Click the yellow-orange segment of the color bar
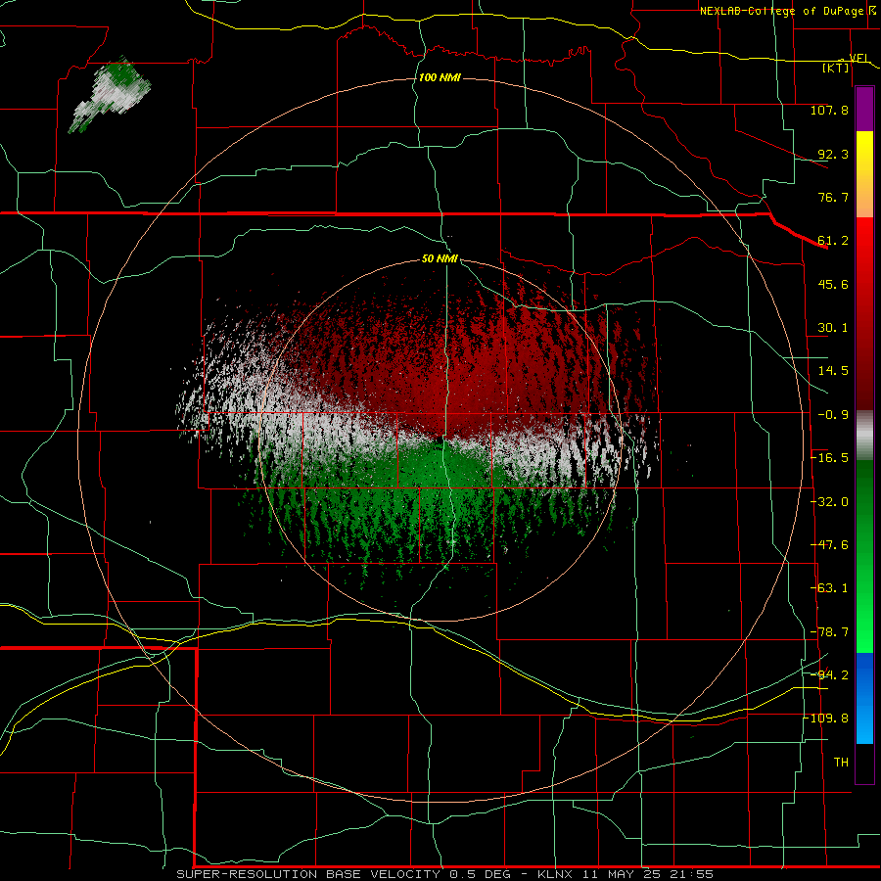The image size is (881, 881). (864, 174)
